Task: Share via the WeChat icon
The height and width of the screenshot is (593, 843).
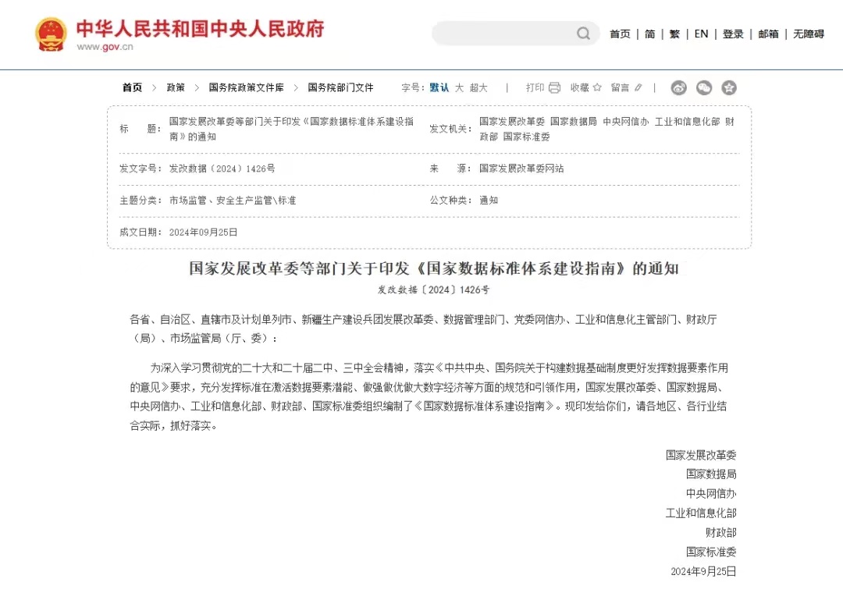Action: tap(704, 87)
